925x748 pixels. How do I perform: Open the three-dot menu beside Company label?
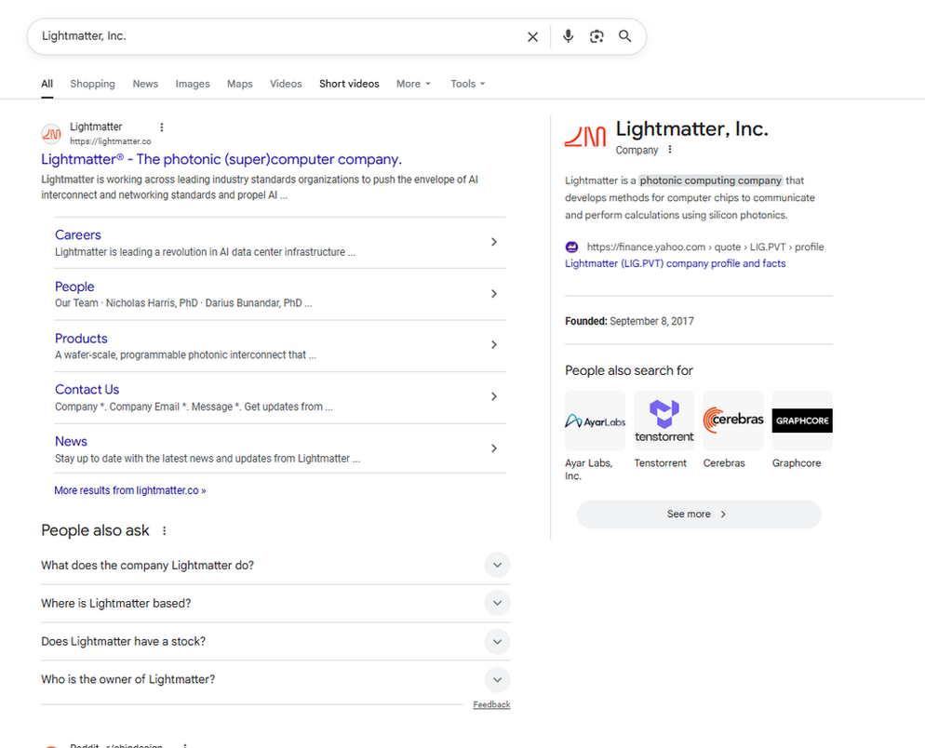click(670, 150)
